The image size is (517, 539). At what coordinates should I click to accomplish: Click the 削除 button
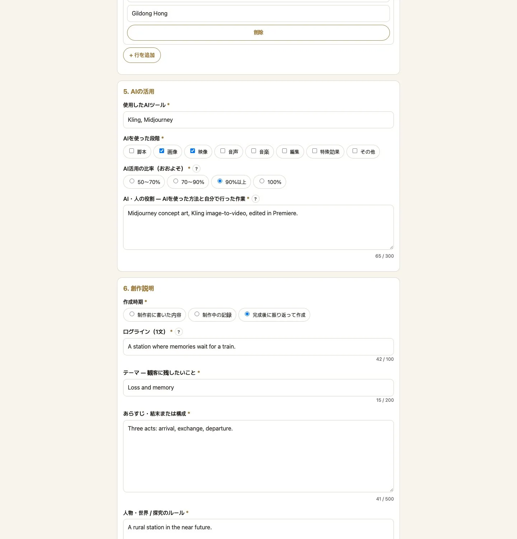pos(258,33)
